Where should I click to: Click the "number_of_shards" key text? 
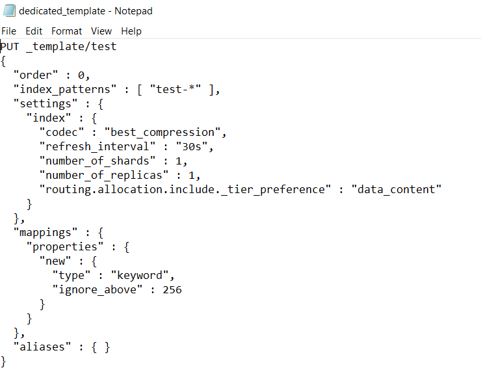97,161
